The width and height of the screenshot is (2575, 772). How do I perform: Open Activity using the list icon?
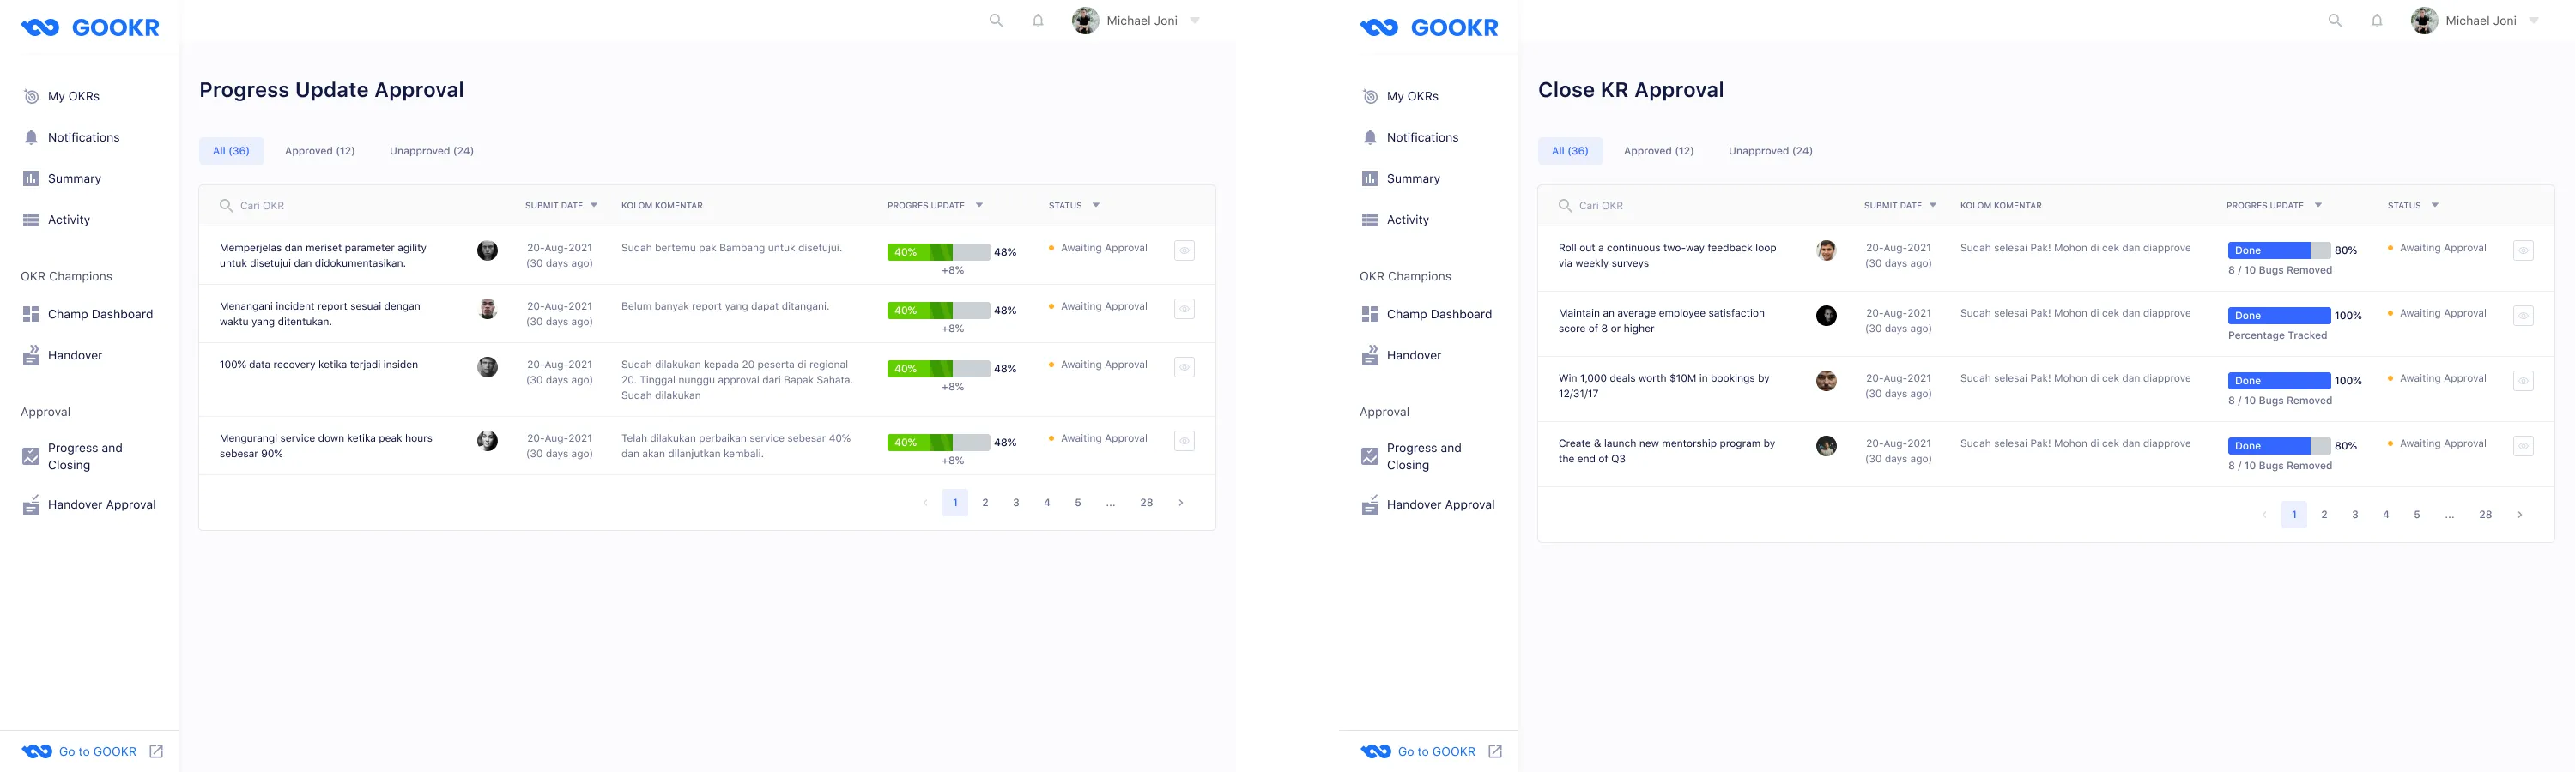tap(30, 220)
